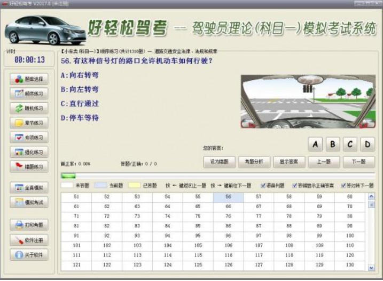Click 设为错题 mark as wrong
The width and height of the screenshot is (383, 281).
pos(218,162)
